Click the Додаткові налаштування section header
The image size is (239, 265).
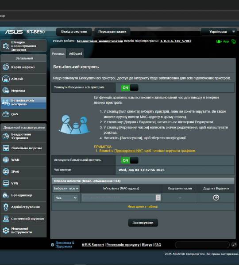[x=24, y=128]
